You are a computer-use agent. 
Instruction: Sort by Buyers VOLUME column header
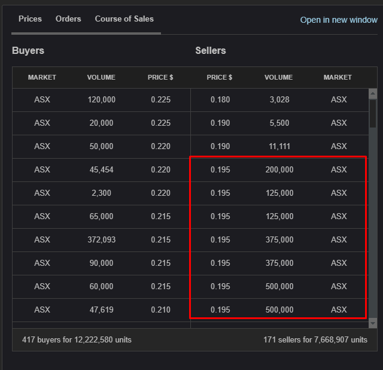(x=101, y=77)
